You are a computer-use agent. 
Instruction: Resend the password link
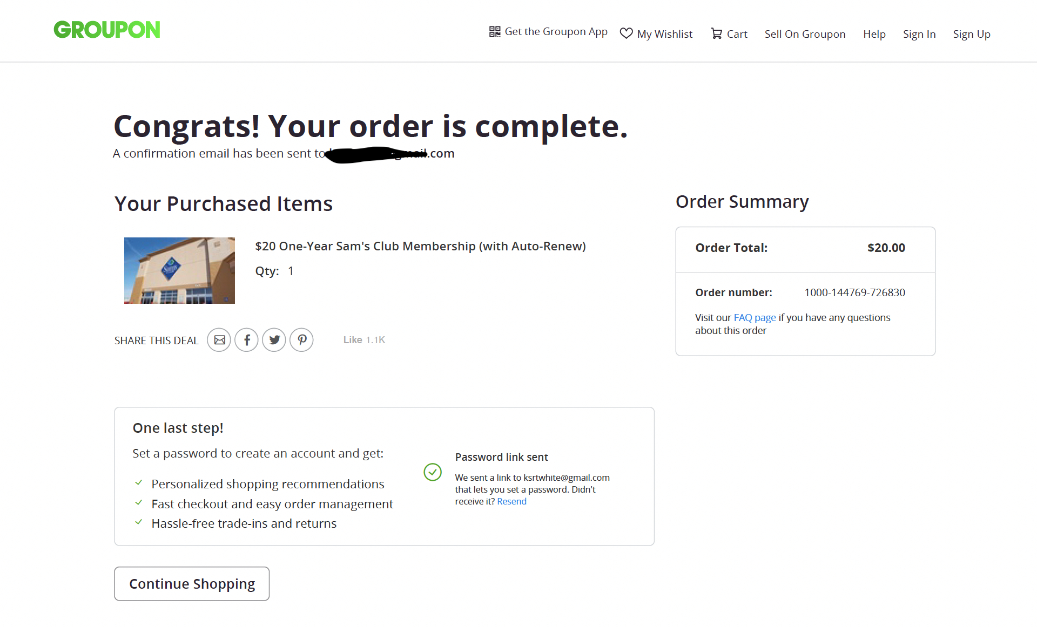[511, 501]
